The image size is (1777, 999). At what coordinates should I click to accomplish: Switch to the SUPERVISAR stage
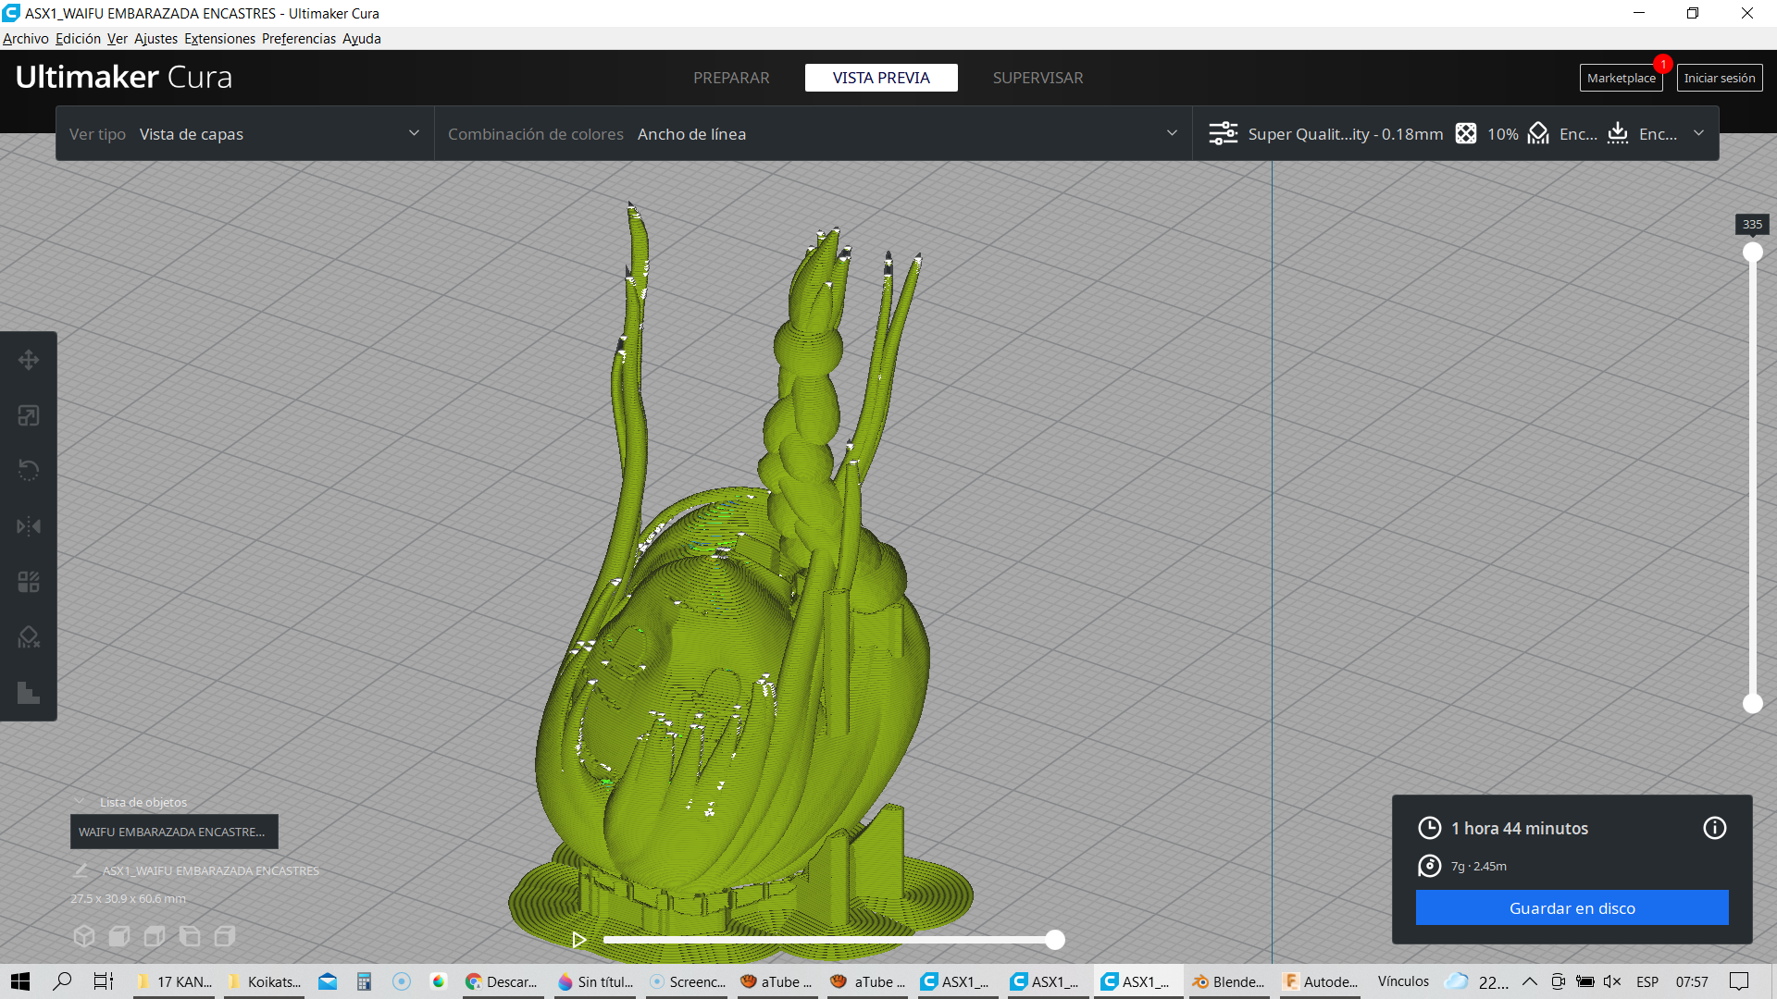click(1038, 78)
